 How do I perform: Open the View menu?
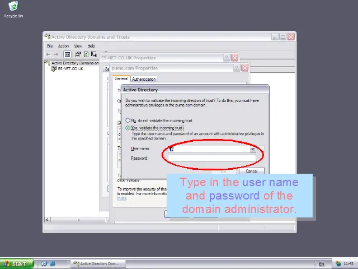click(78, 46)
